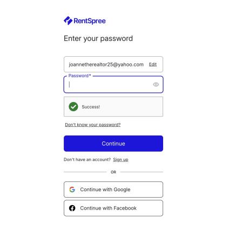Toggle password visibility with the eye icon

click(x=156, y=84)
